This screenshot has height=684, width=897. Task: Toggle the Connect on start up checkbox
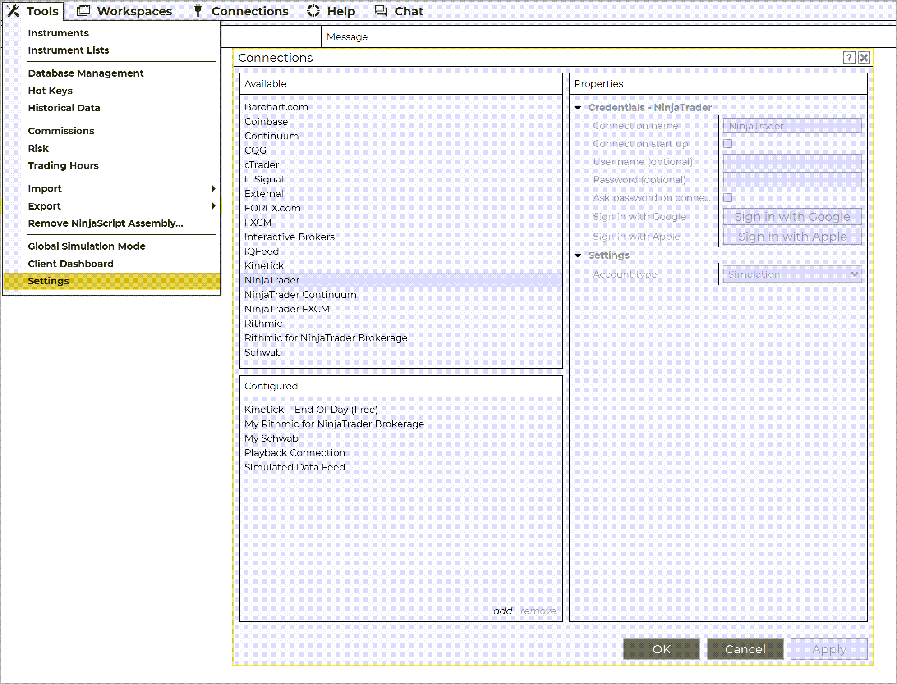point(728,144)
